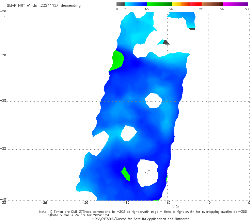Click the longitude axis label -25

(x=44, y=203)
